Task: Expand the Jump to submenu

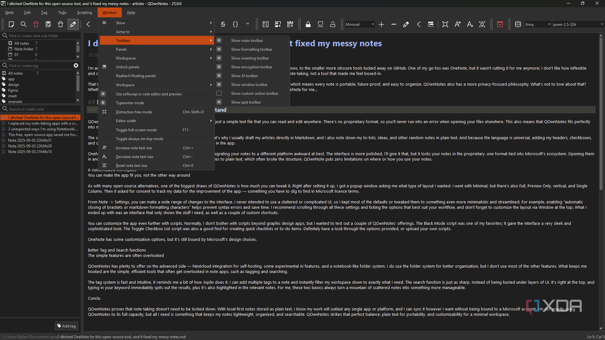Action: pos(157,32)
